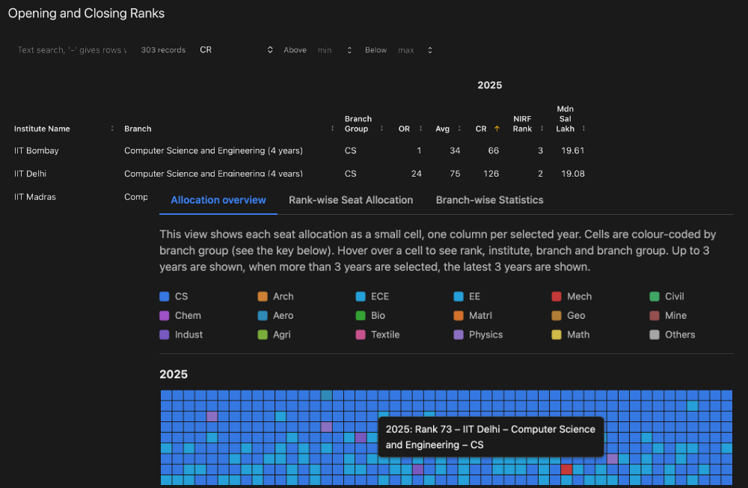Click the red Mech cell in 2025 grid
The image size is (748, 488).
click(x=566, y=469)
